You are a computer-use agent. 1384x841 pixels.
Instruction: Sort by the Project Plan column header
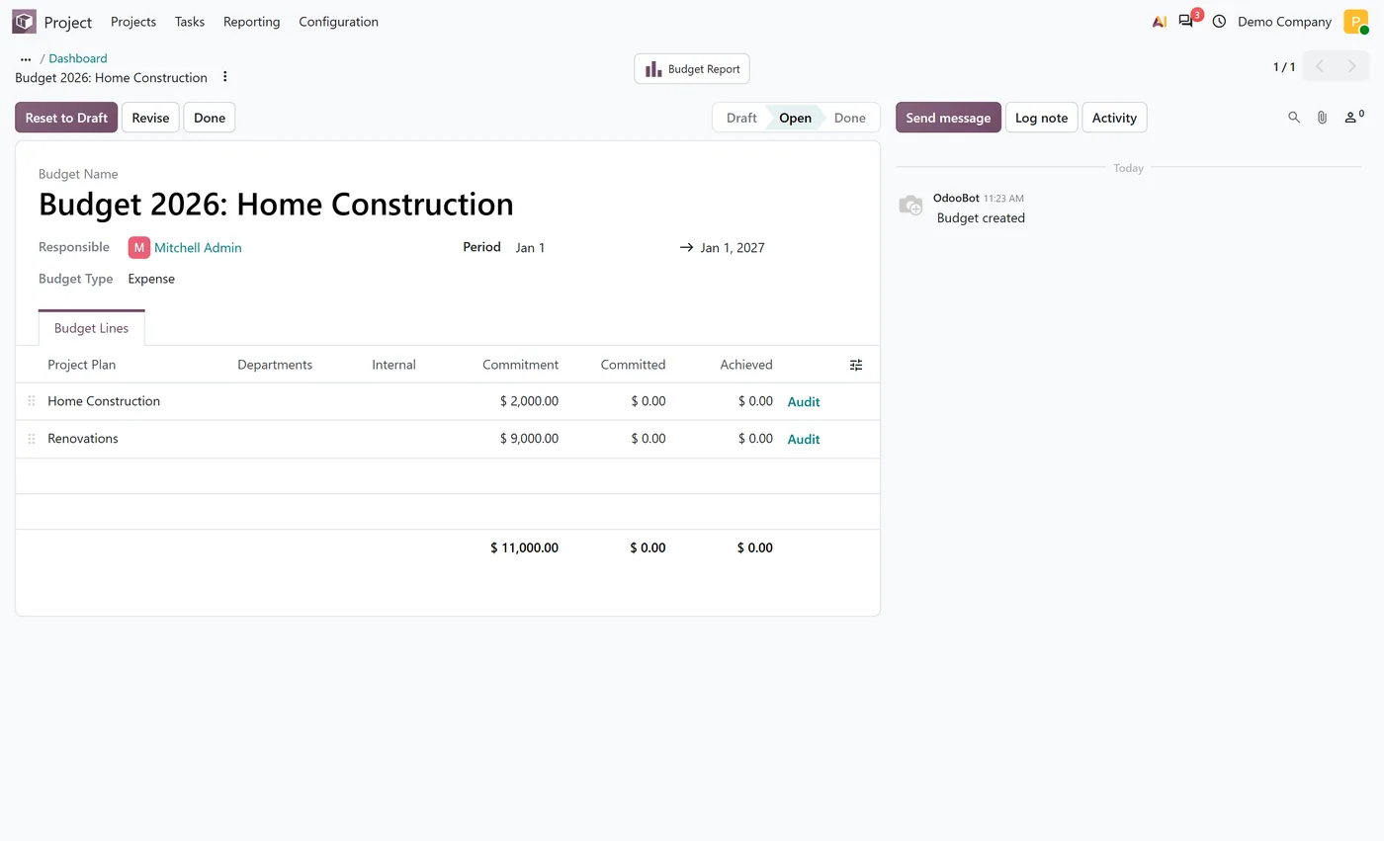pyautogui.click(x=81, y=365)
